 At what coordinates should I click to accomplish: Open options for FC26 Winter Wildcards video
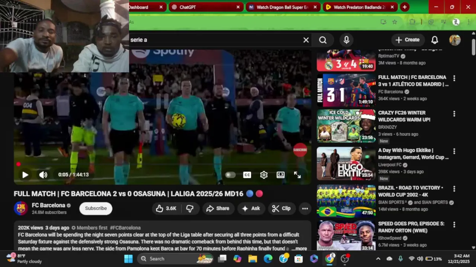tap(454, 114)
